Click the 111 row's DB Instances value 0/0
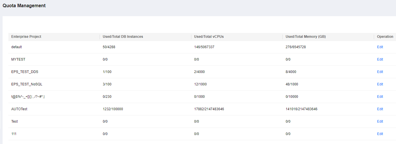 coord(105,134)
